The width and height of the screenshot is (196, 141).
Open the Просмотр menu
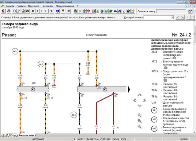33,6
